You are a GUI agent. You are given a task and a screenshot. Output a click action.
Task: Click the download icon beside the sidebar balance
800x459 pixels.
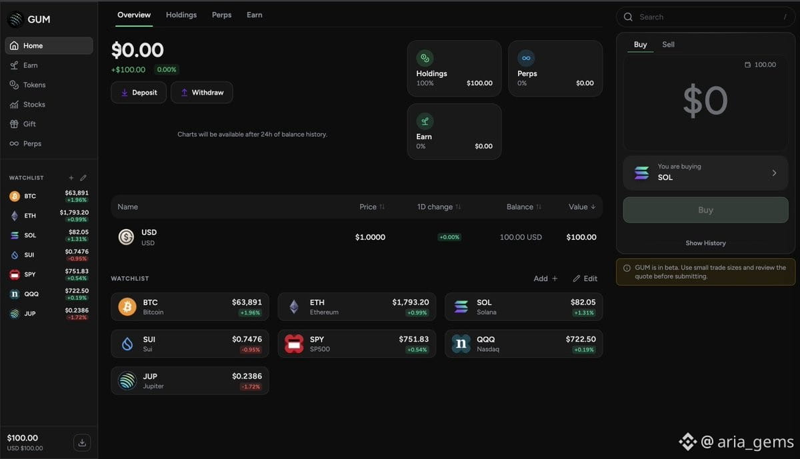[x=82, y=442]
